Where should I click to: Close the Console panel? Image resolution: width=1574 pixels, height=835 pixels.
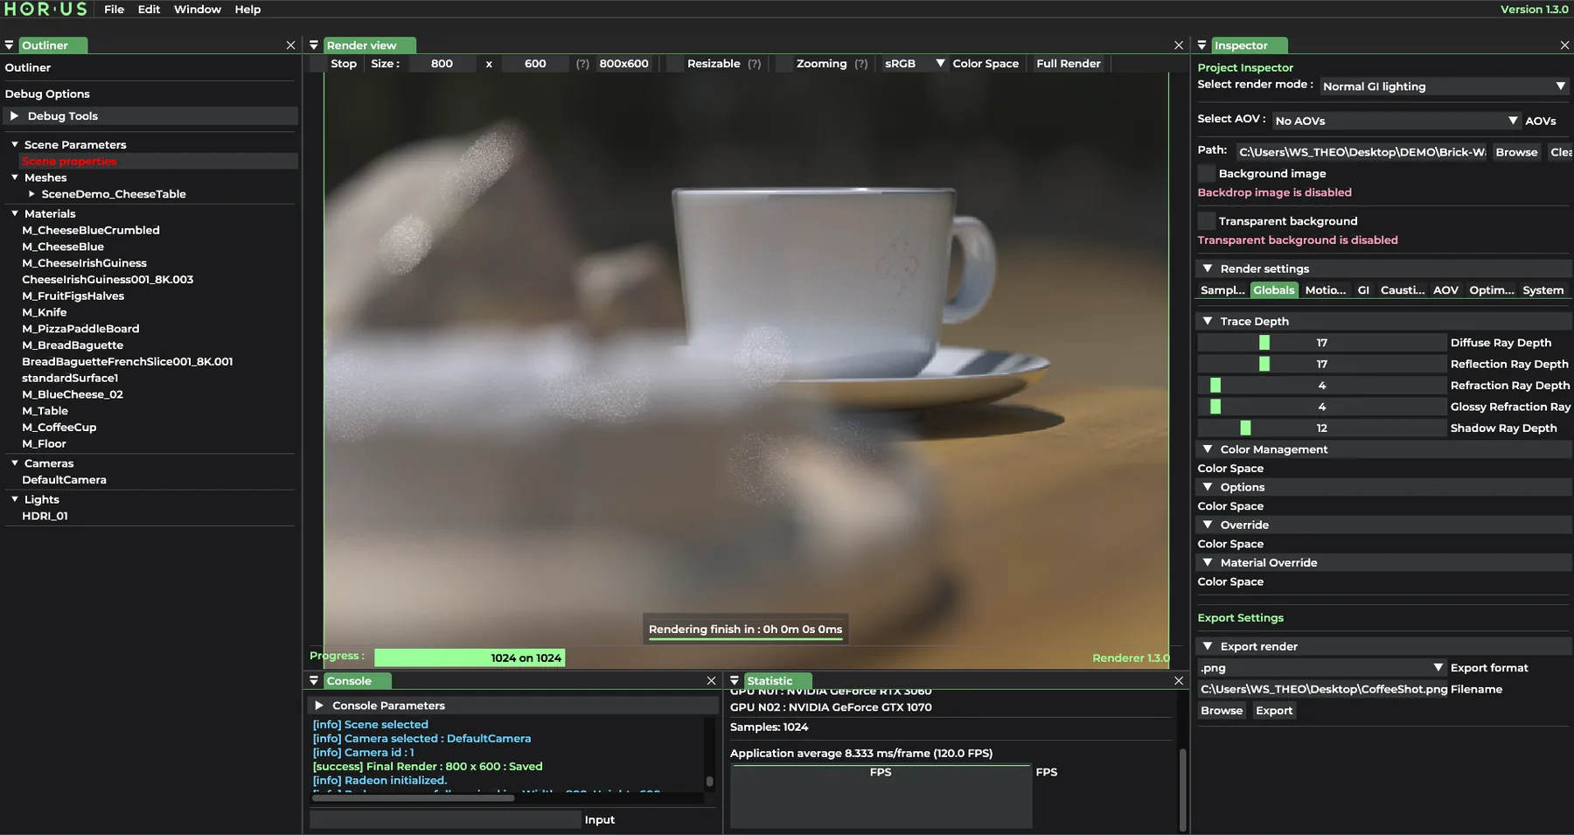pyautogui.click(x=711, y=680)
